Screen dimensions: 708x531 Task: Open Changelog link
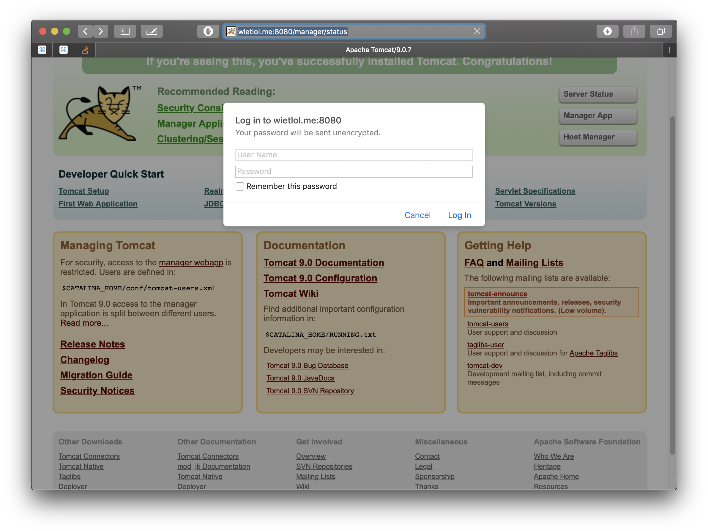pyautogui.click(x=84, y=360)
